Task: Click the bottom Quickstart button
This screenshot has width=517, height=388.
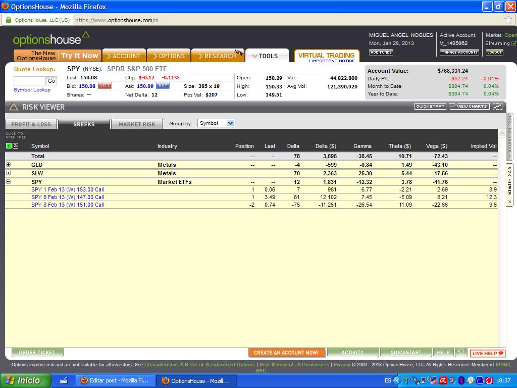Action: click(406, 352)
